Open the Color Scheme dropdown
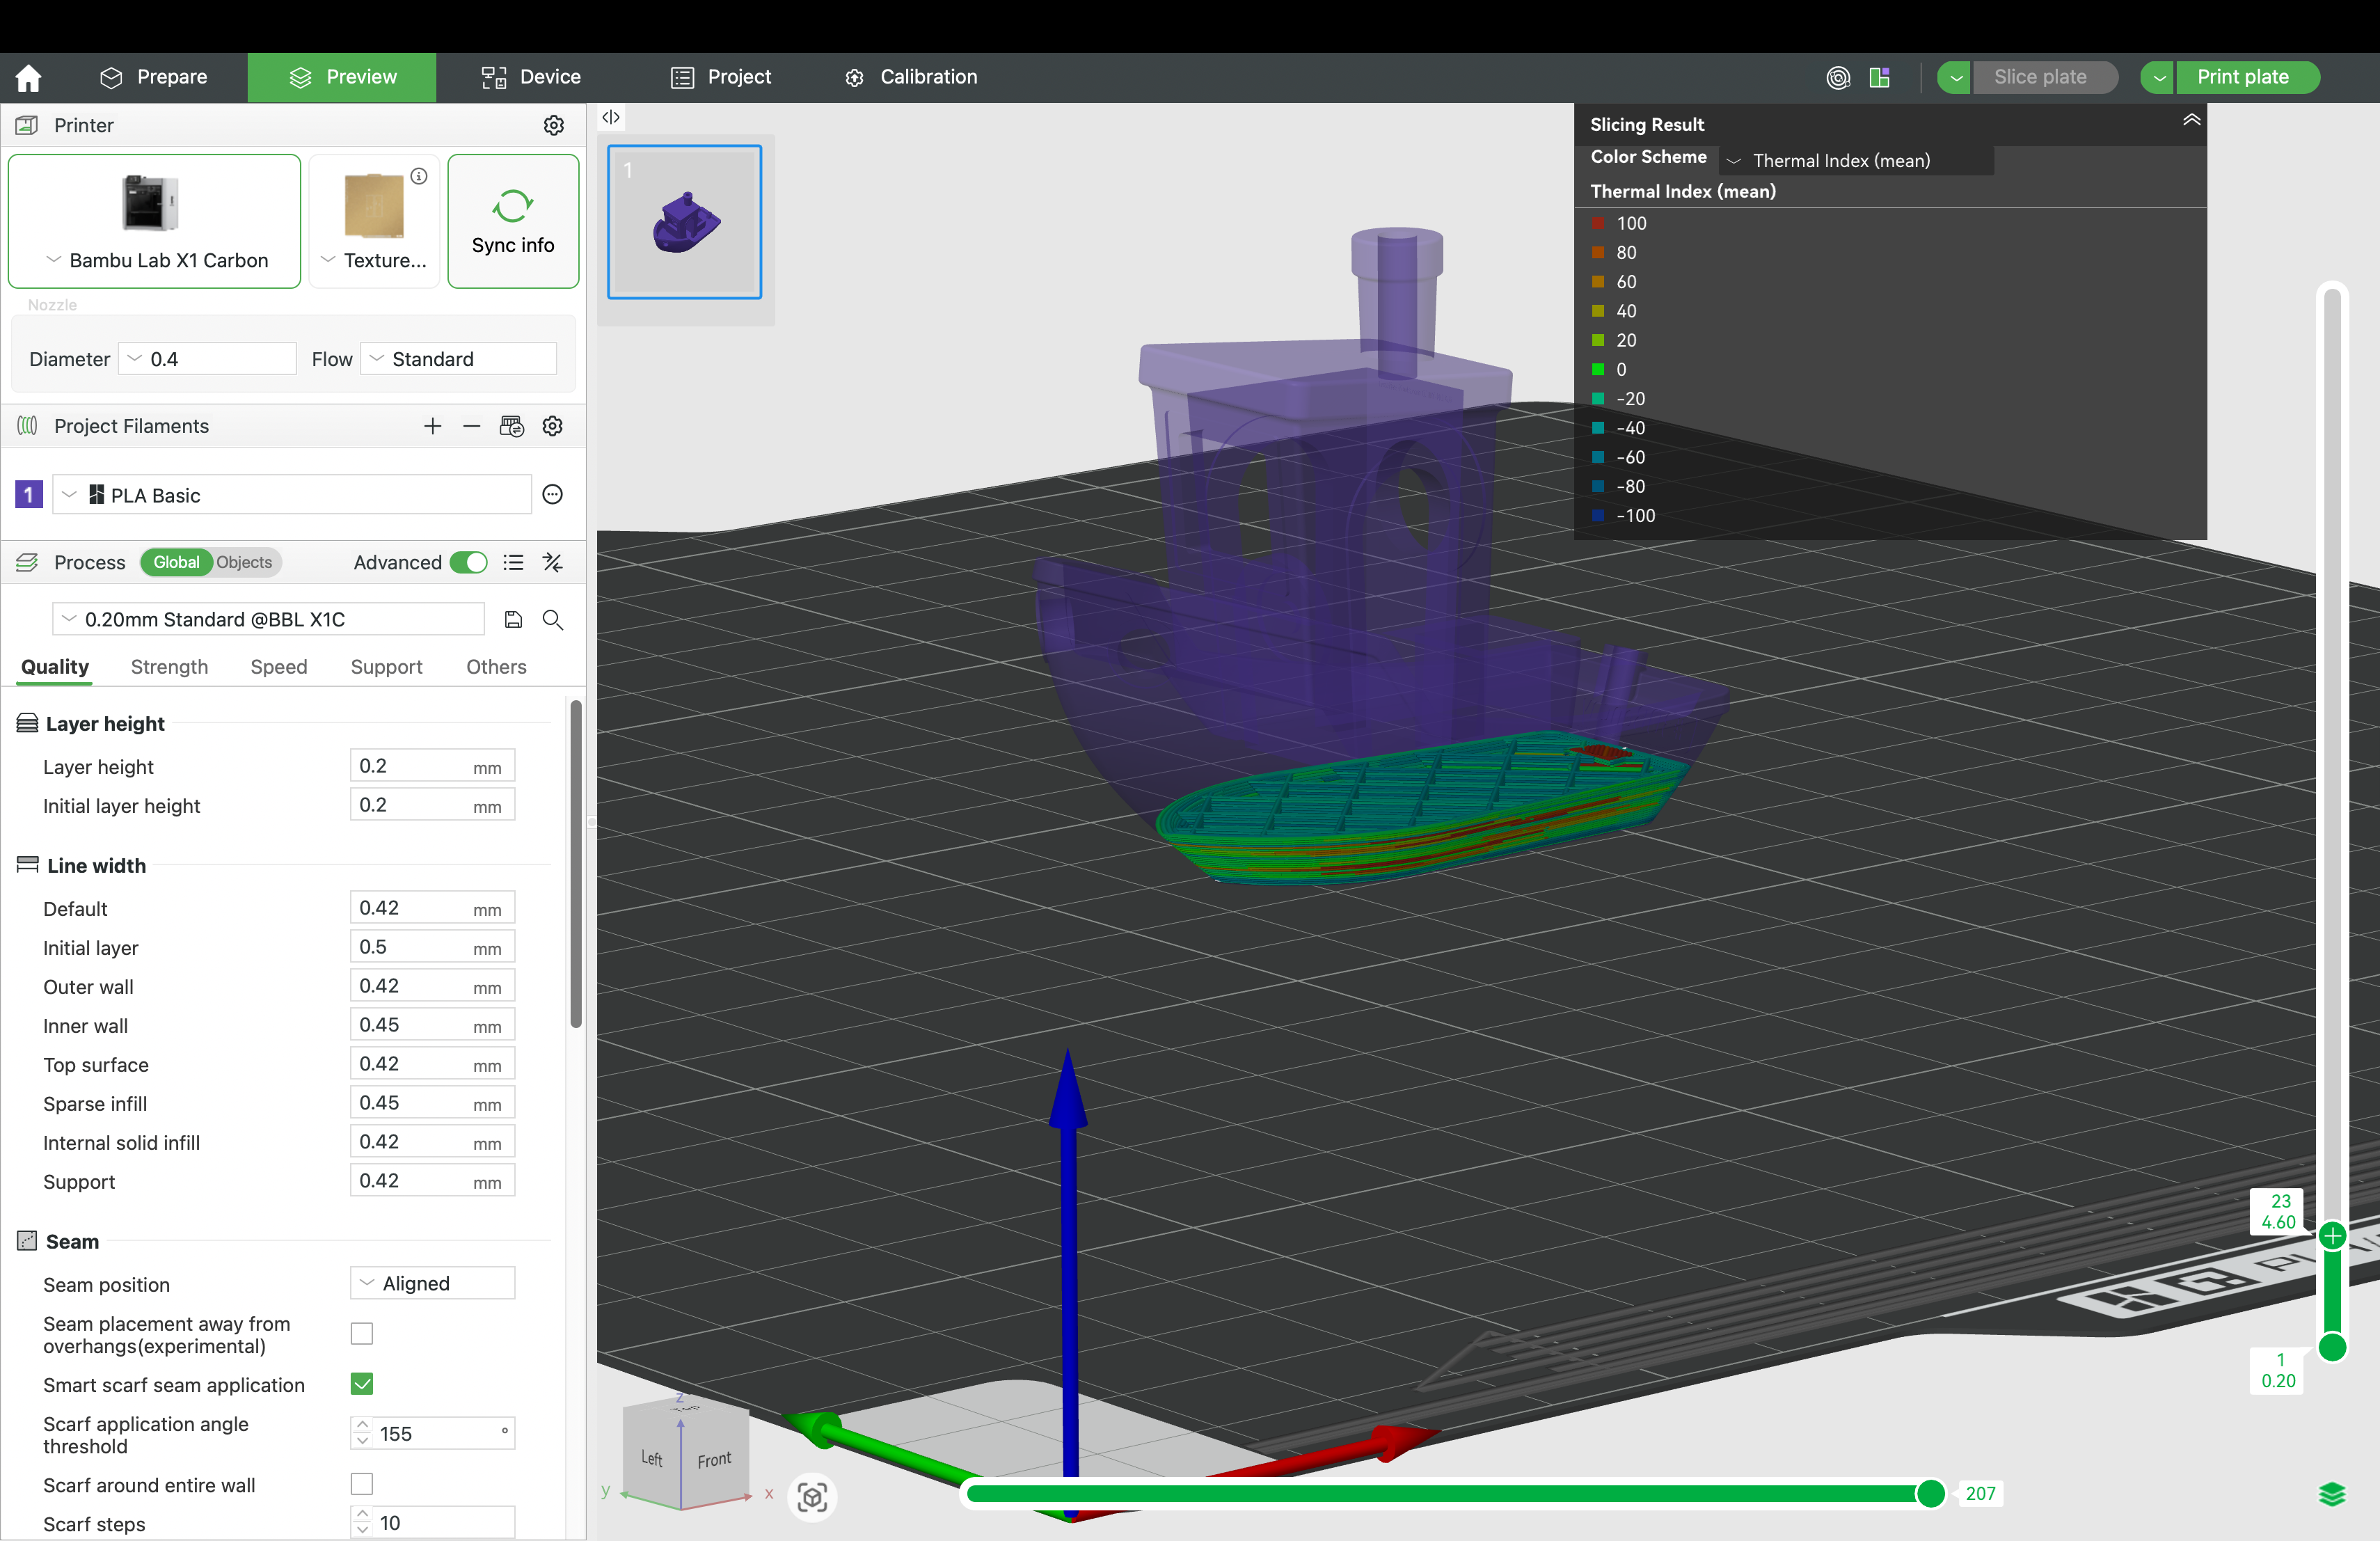This screenshot has width=2380, height=1541. click(1856, 160)
